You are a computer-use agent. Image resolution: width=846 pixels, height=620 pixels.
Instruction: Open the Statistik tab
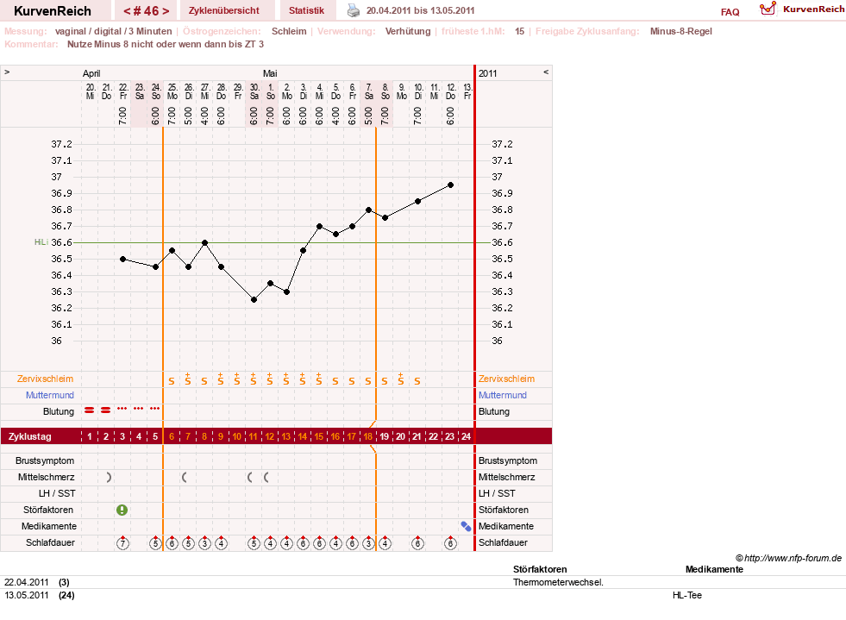click(x=306, y=10)
